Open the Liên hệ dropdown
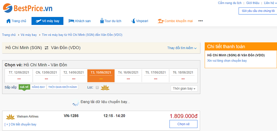277x131 pixels. pyautogui.click(x=270, y=3)
